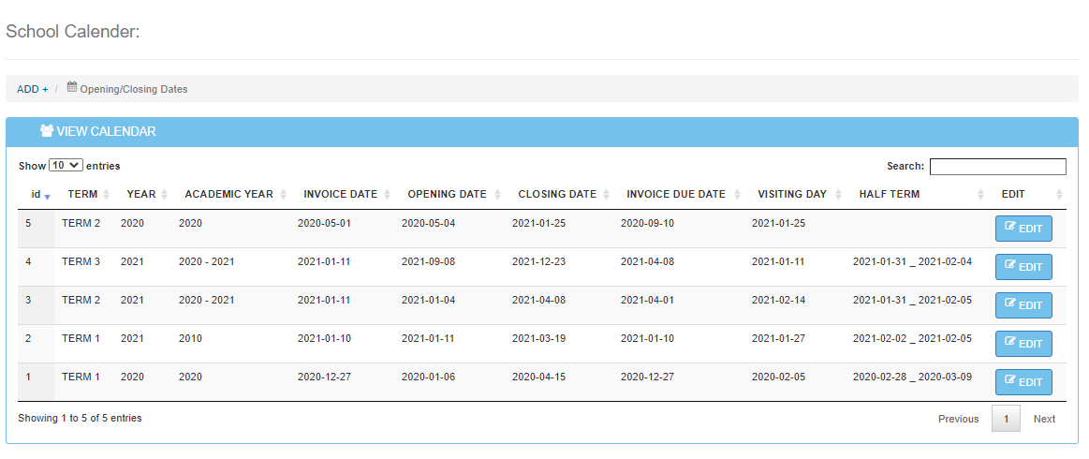Click sort arrows icon in Half Term column
Image resolution: width=1089 pixels, height=459 pixels.
click(x=981, y=195)
